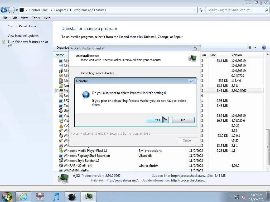
Task: Click the address bar refresh button
Action: [x=201, y=10]
